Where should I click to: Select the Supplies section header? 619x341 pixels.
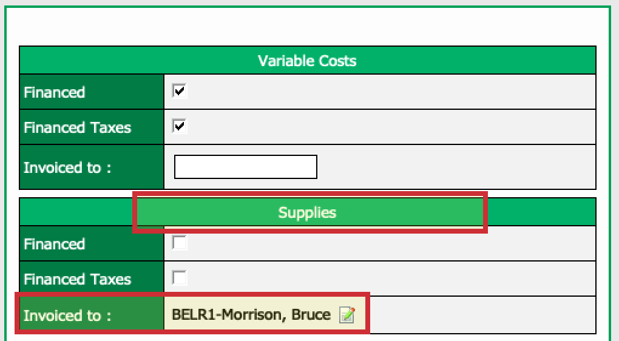tap(307, 212)
